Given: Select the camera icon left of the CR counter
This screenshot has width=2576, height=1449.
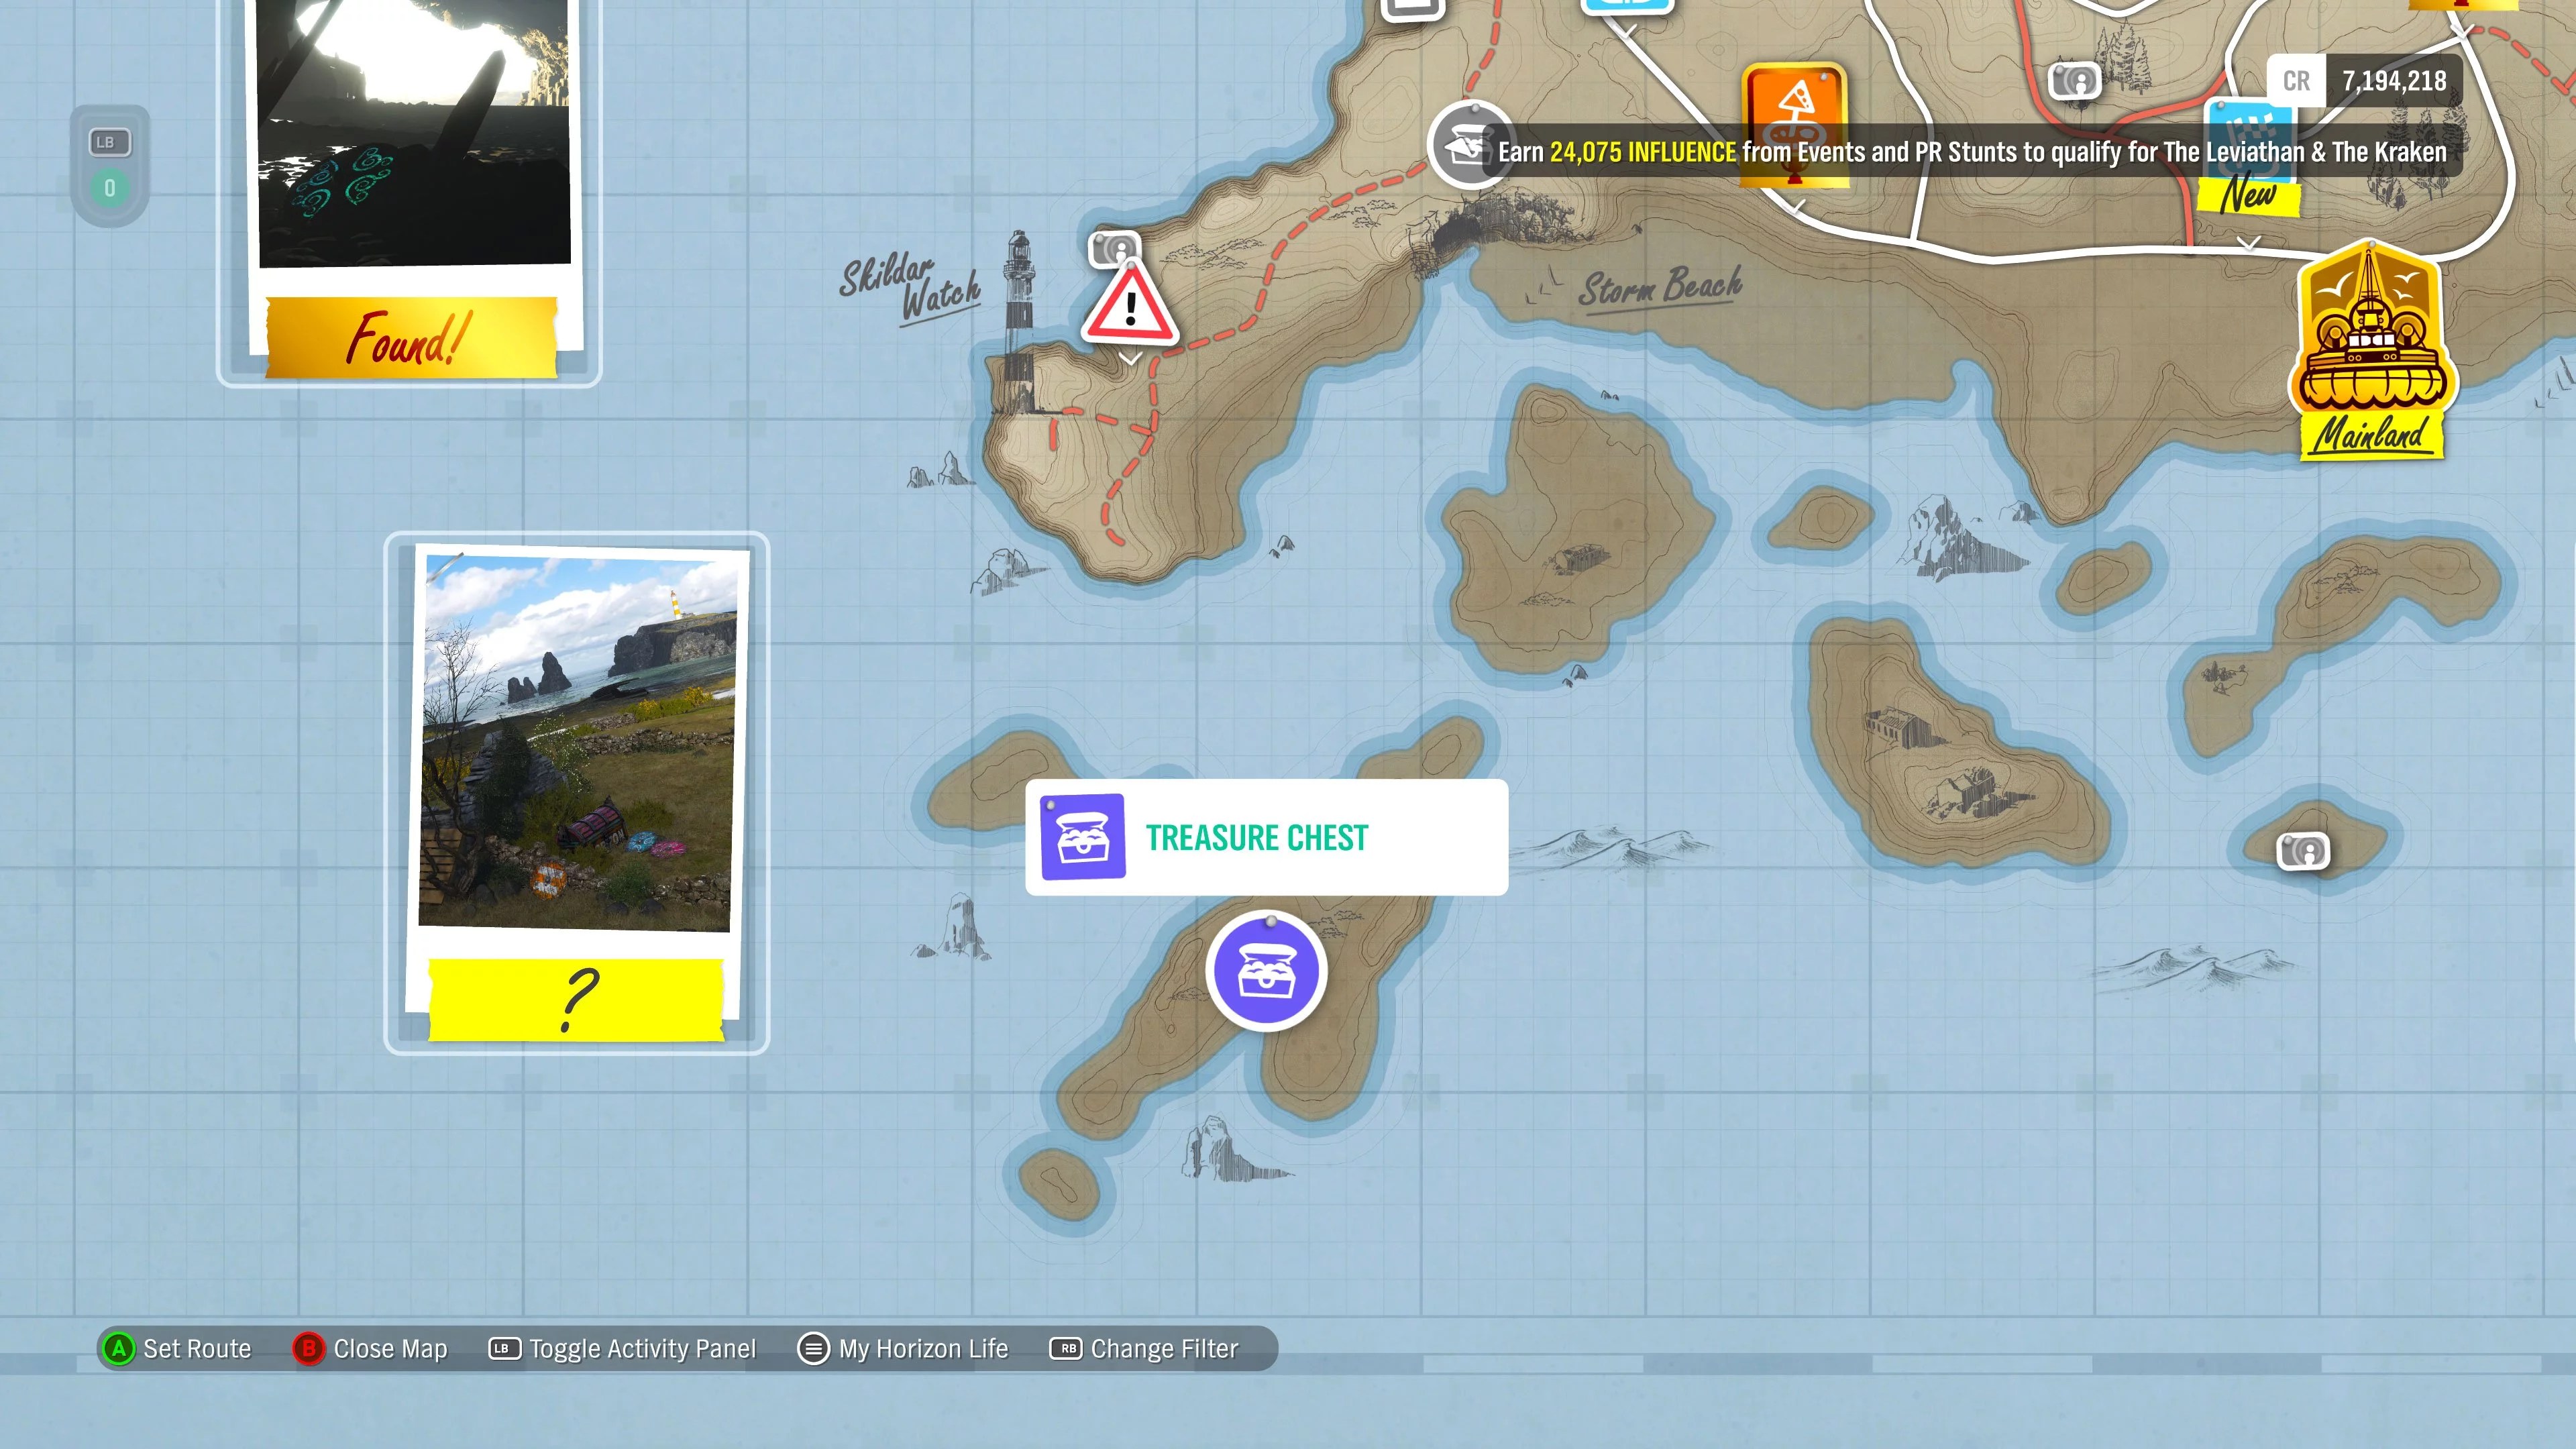Looking at the screenshot, I should (2076, 81).
